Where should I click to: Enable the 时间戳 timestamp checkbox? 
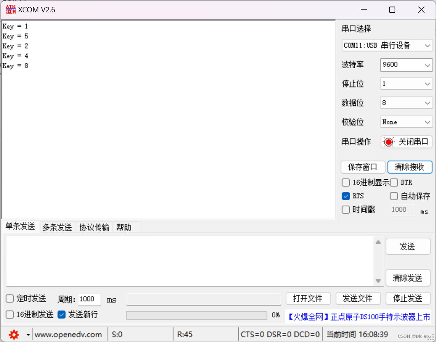pyautogui.click(x=346, y=210)
